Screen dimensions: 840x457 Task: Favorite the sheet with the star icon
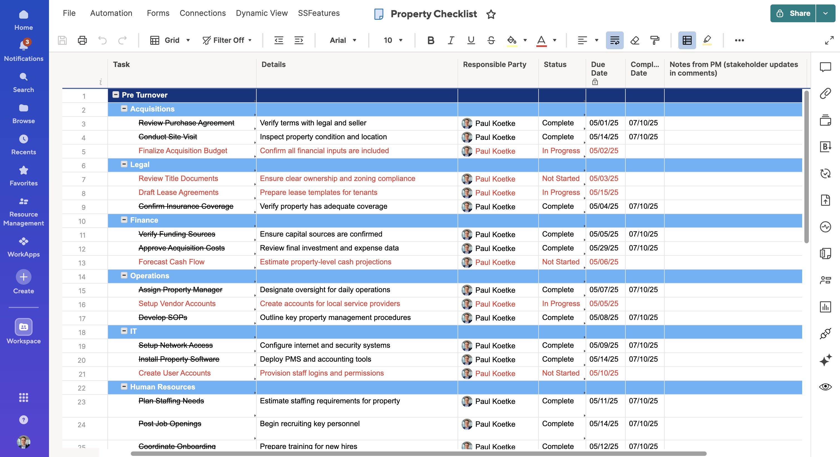coord(491,14)
